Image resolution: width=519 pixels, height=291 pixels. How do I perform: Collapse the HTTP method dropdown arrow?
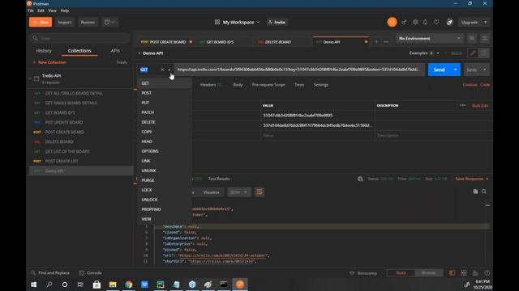point(169,70)
